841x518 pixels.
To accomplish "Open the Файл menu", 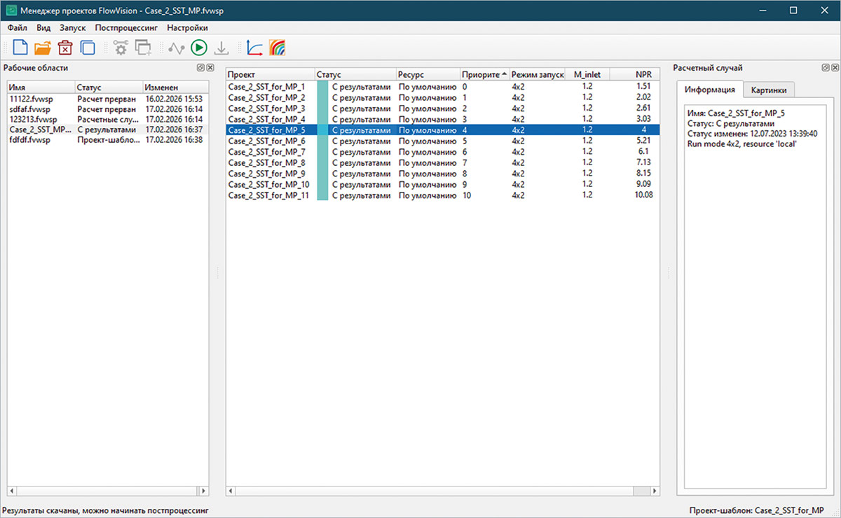I will click(x=18, y=28).
